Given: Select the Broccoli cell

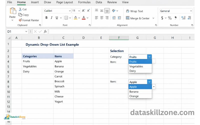Looking at the screenshot, I should 63,81.
